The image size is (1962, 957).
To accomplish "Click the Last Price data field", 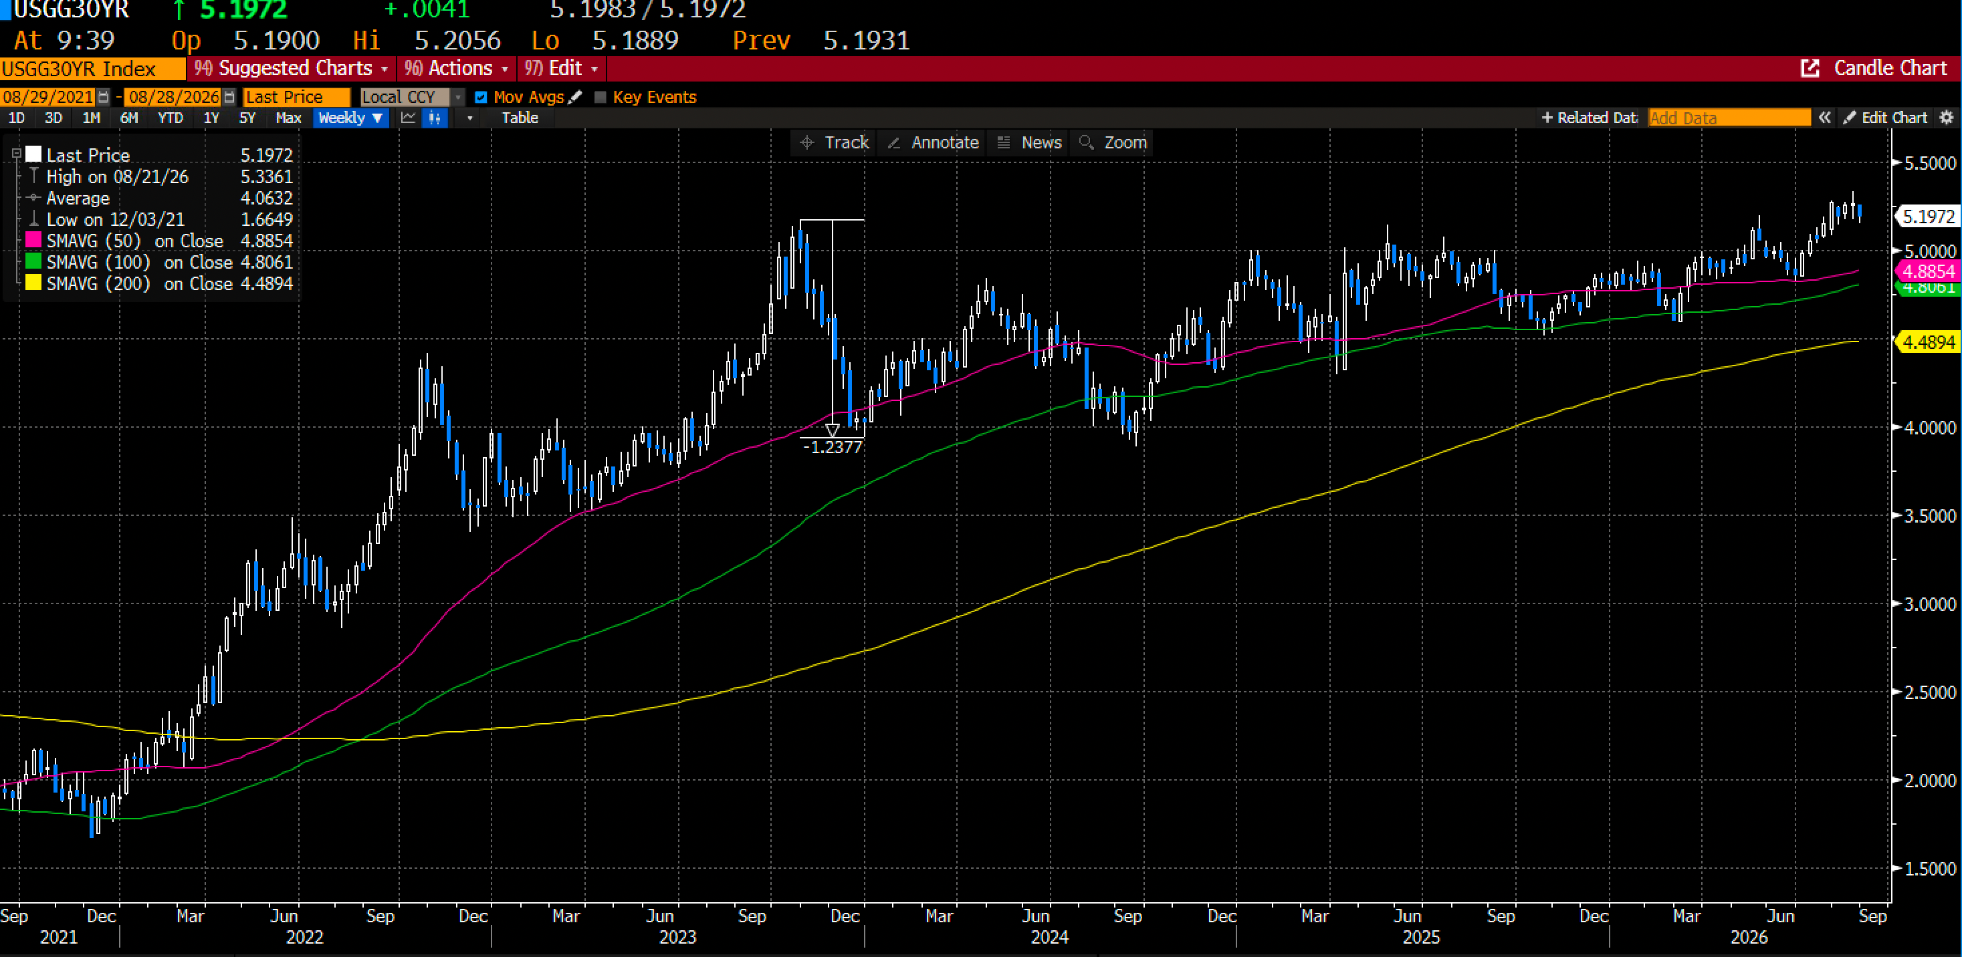I will pyautogui.click(x=296, y=97).
